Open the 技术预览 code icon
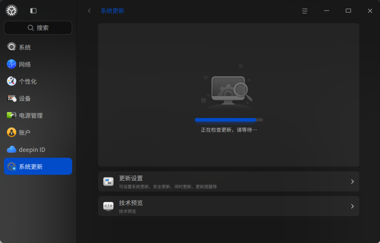 coord(108,206)
